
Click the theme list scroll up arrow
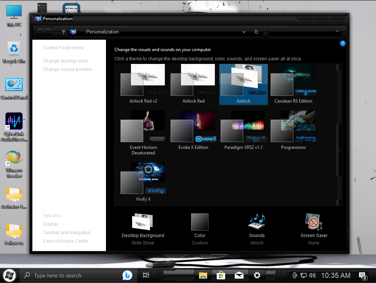point(339,67)
